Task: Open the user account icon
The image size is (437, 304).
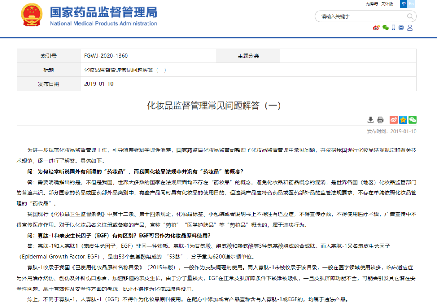Action: pos(410,28)
